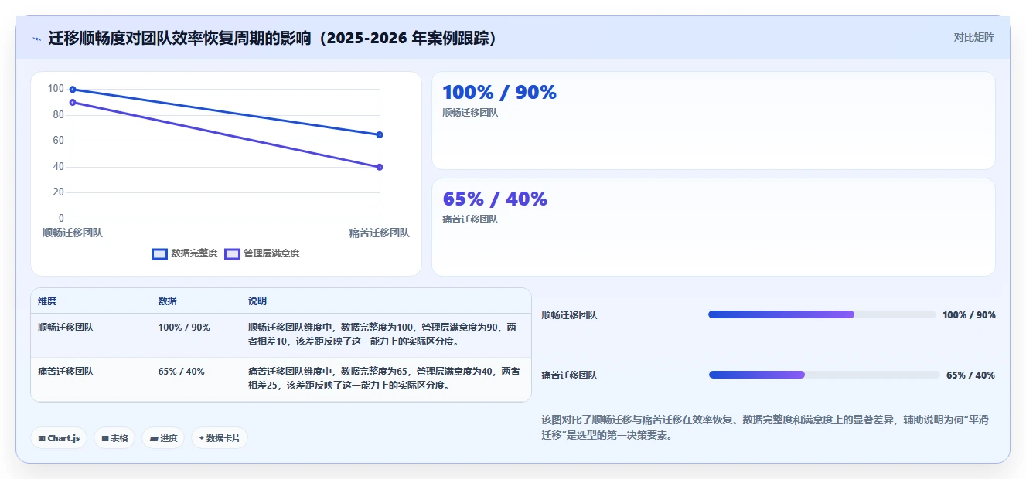Click the summary paragraph about 平滑迁移
The image size is (1026, 479).
765,427
